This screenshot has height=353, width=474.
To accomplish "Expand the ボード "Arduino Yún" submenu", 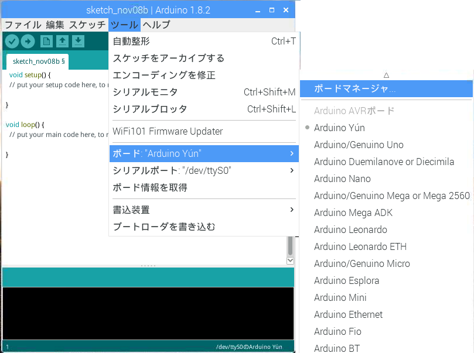I will click(x=204, y=153).
